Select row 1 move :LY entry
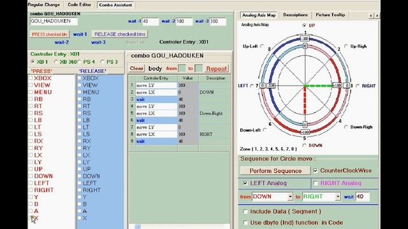This screenshot has width=408, height=229. 156,85
